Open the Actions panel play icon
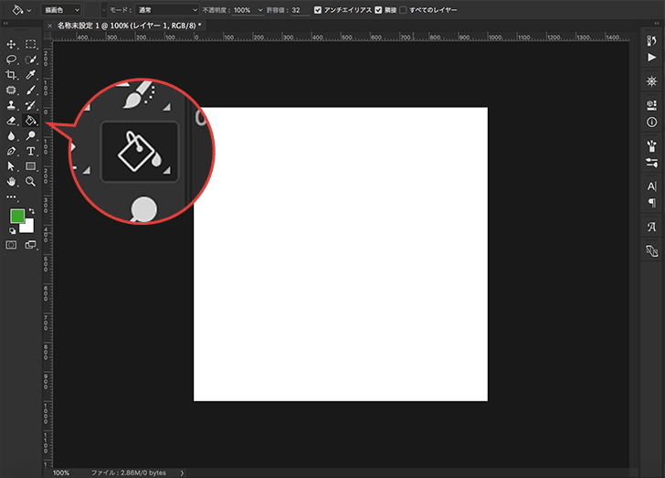 tap(652, 58)
